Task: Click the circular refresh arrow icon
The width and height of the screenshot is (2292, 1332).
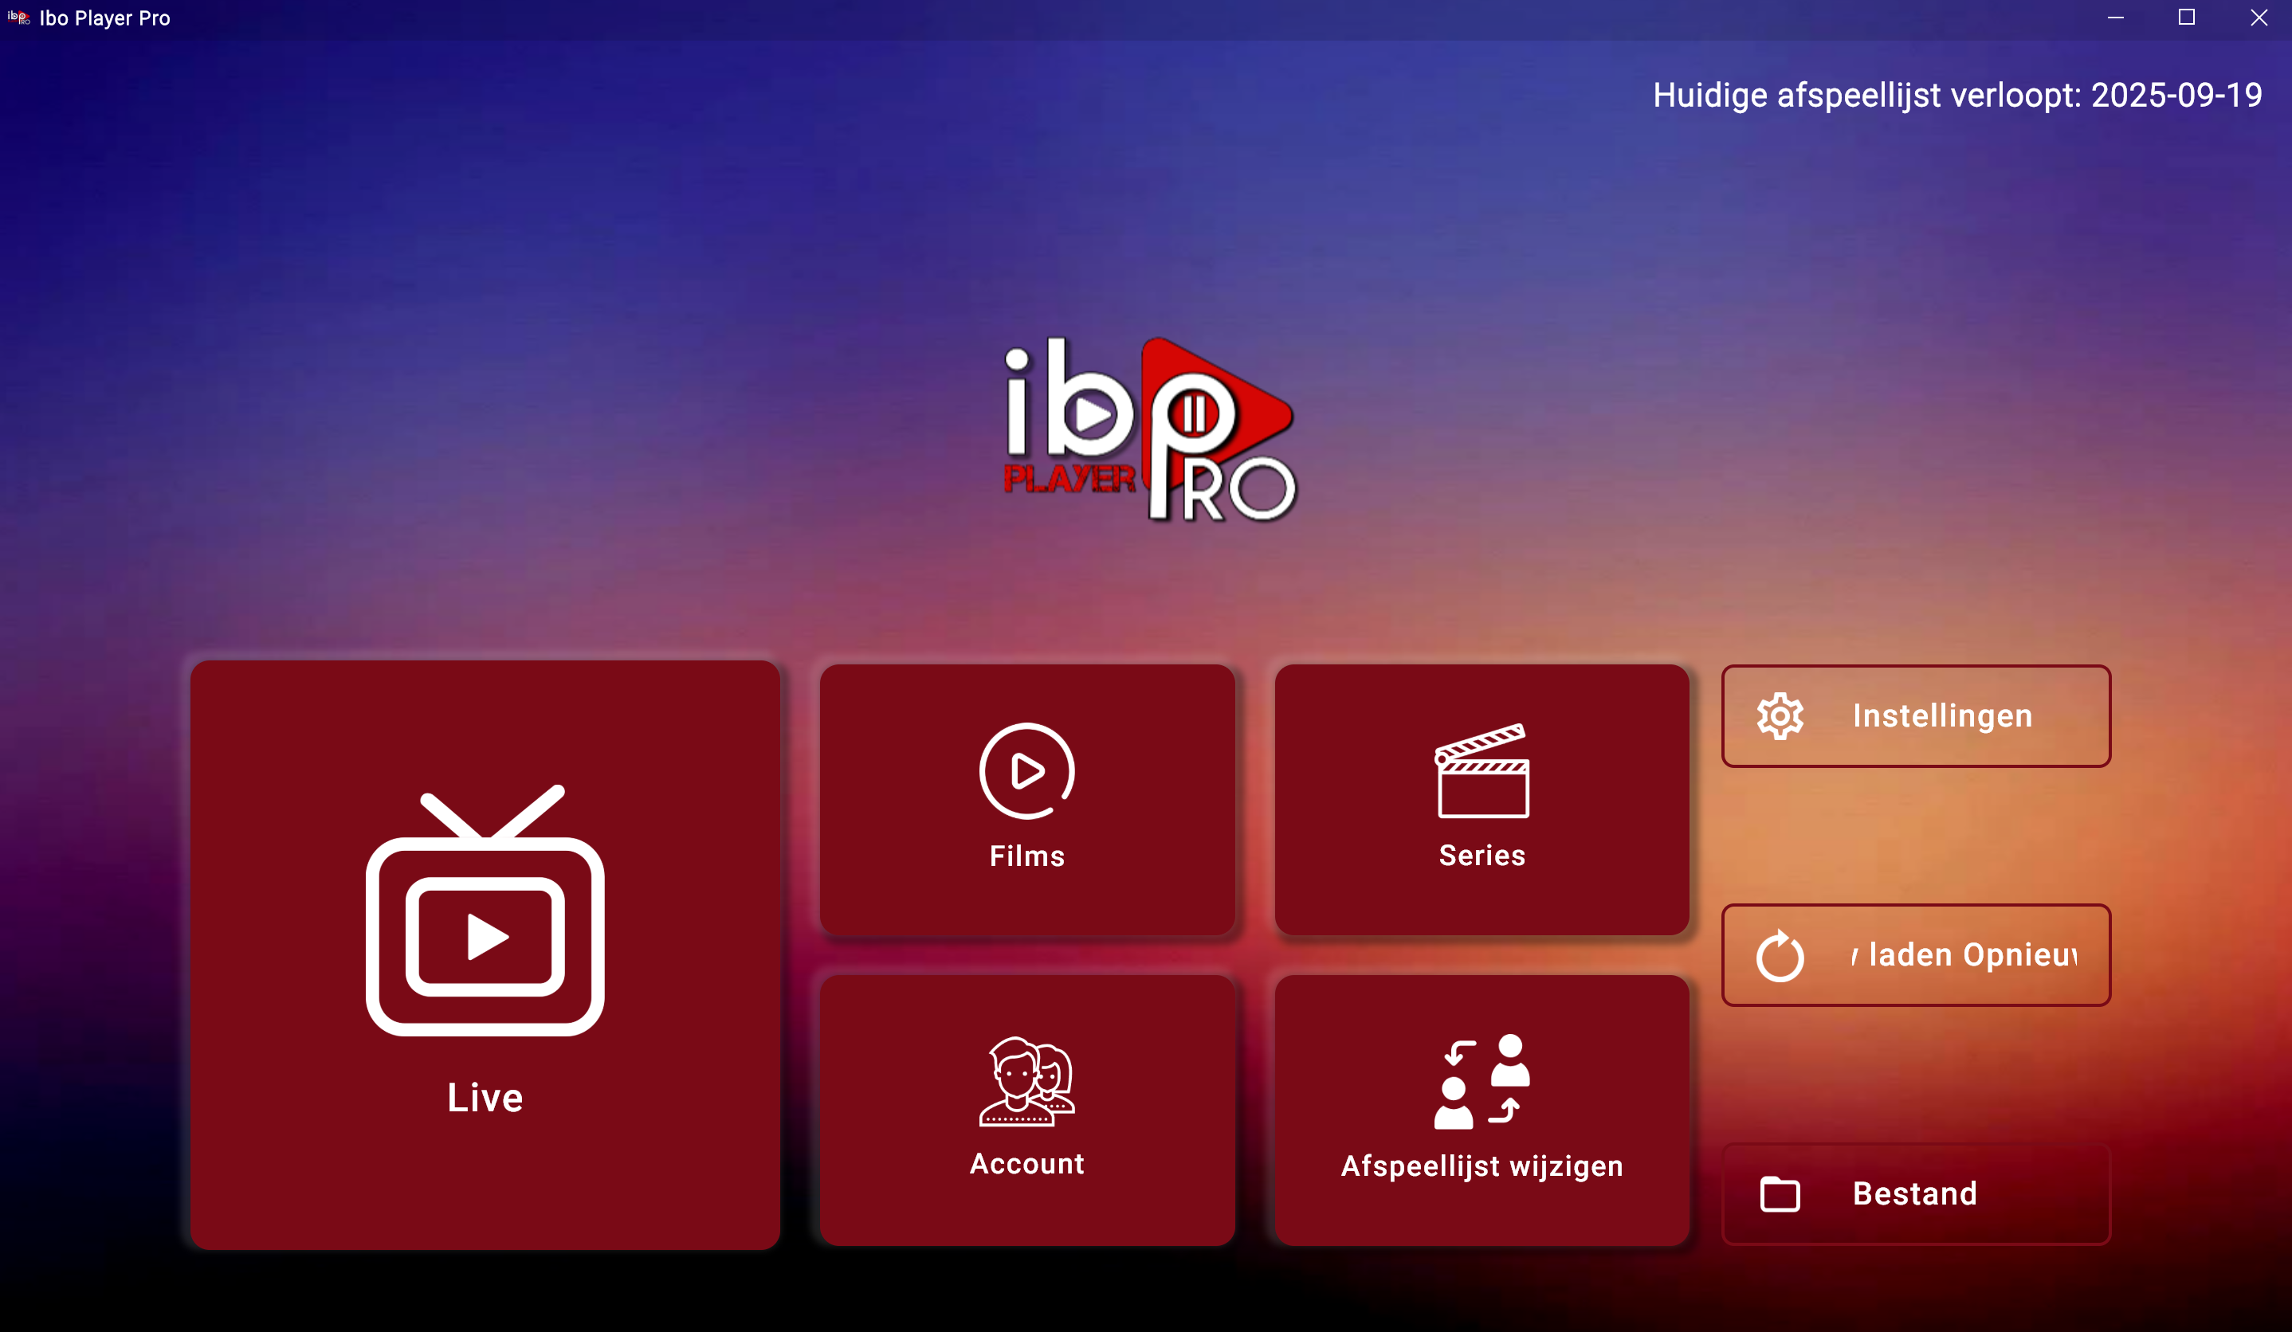Action: 1780,956
